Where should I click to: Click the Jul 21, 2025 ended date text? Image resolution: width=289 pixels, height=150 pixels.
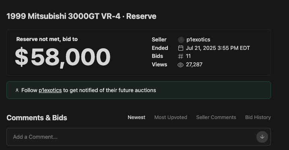218,48
